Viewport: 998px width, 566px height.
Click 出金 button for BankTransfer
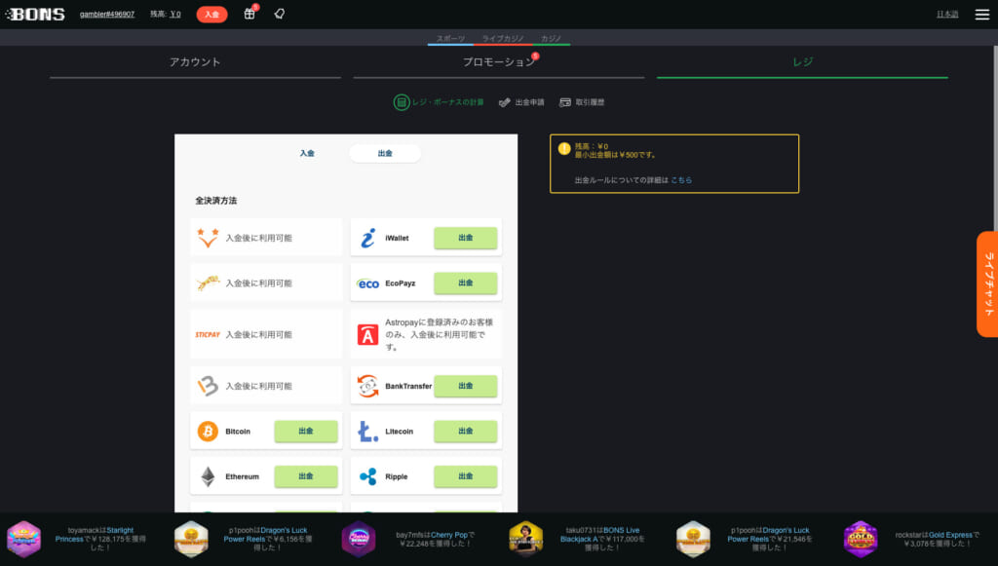coord(465,386)
